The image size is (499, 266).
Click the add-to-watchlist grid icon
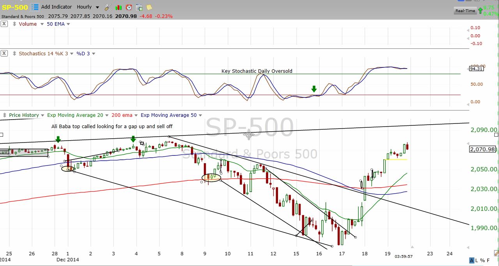(x=139, y=7)
